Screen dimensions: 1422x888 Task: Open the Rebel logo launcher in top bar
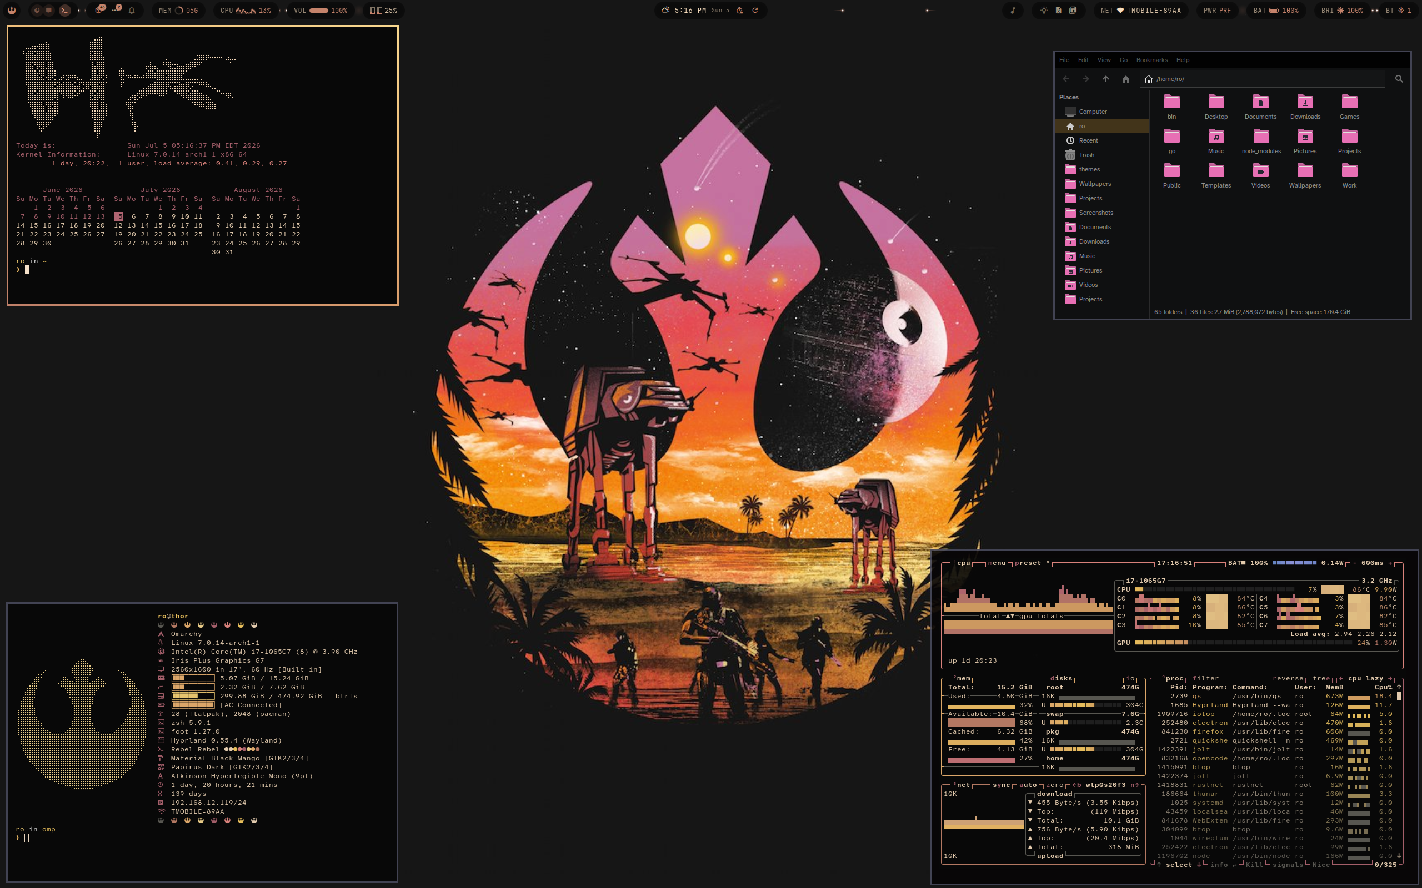pos(12,11)
